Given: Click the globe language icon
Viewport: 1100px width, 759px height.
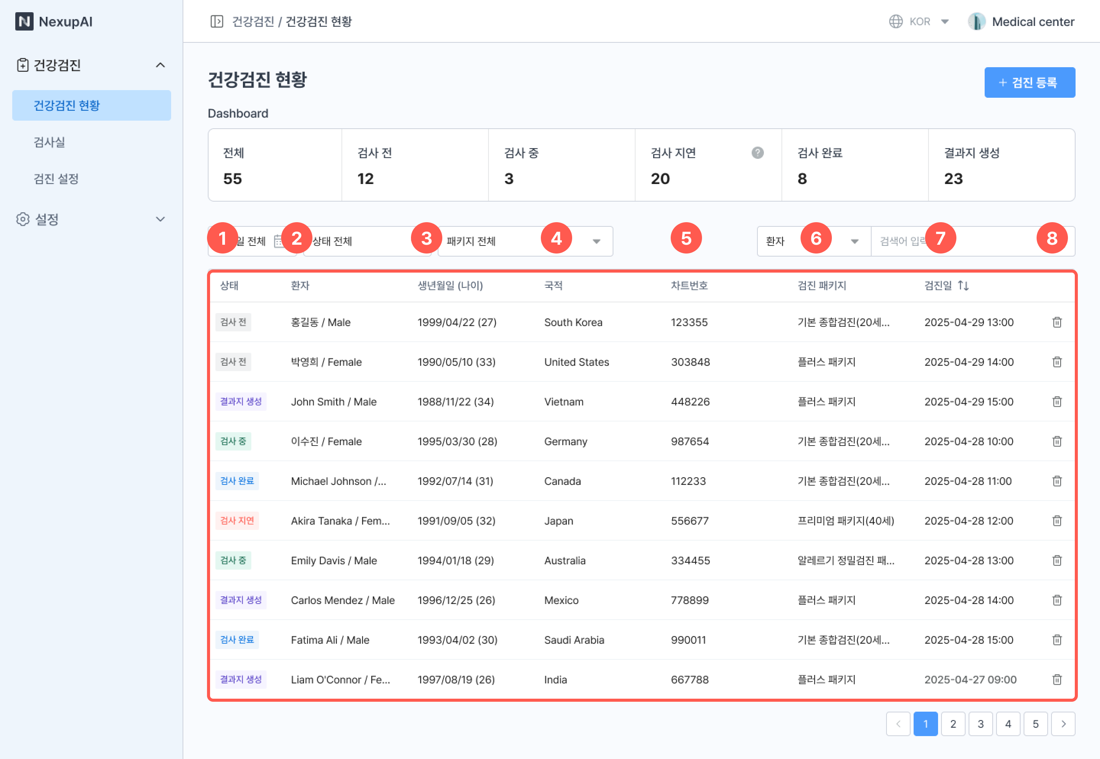Looking at the screenshot, I should 895,21.
